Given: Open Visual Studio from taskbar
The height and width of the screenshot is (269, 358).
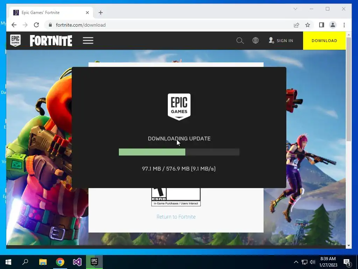Looking at the screenshot, I should 77,262.
